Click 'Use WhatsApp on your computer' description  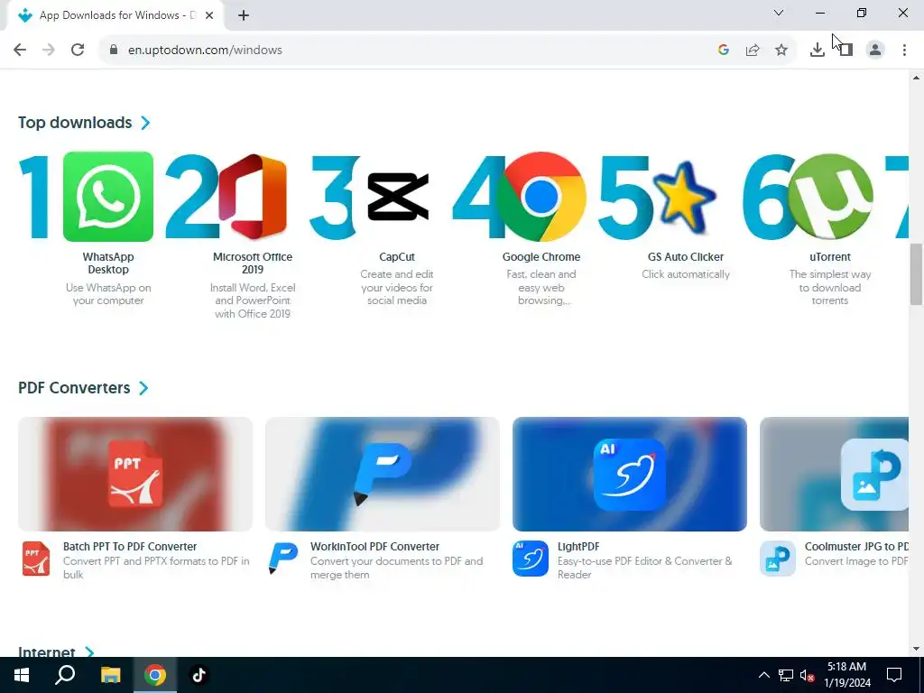click(108, 294)
